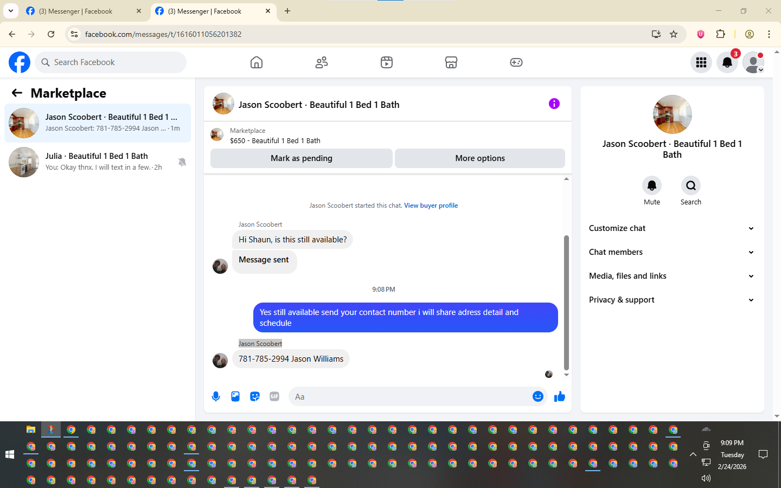Screen dimensions: 781x488
Task: Mute the conversation with bell button
Action: [x=652, y=185]
